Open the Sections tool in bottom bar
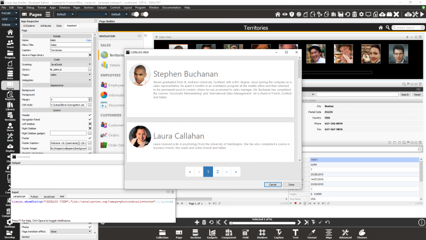Screen dimensions: 426x240 click(x=195, y=234)
